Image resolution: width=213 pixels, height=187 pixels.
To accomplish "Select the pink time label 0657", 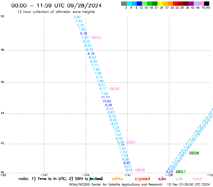I will tap(132, 142).
